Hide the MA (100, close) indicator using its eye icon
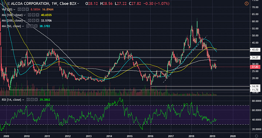 point(29,15)
